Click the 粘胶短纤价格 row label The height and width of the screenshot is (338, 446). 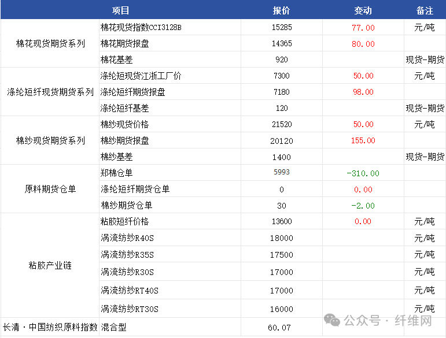pos(124,221)
